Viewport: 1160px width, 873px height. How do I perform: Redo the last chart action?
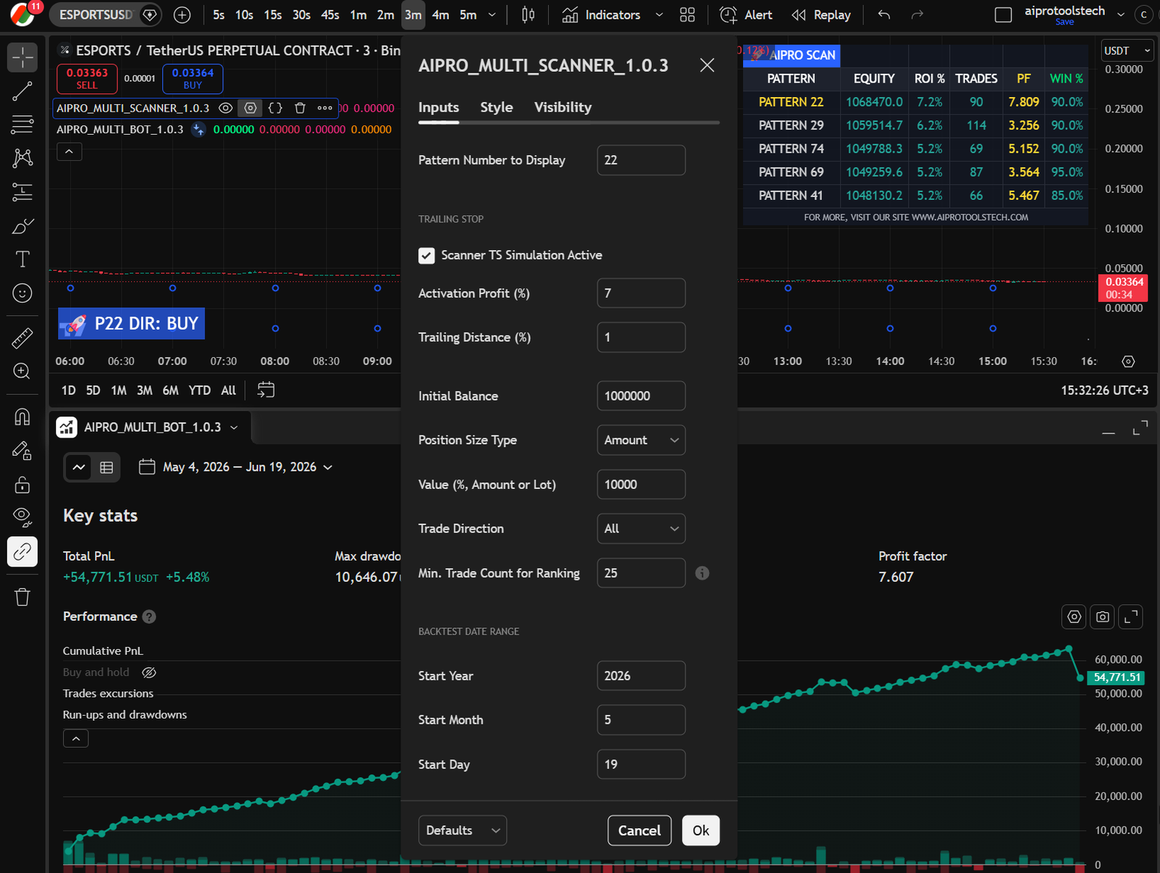pyautogui.click(x=917, y=14)
